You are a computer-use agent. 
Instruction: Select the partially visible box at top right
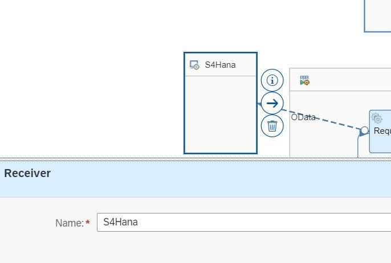coord(377,16)
